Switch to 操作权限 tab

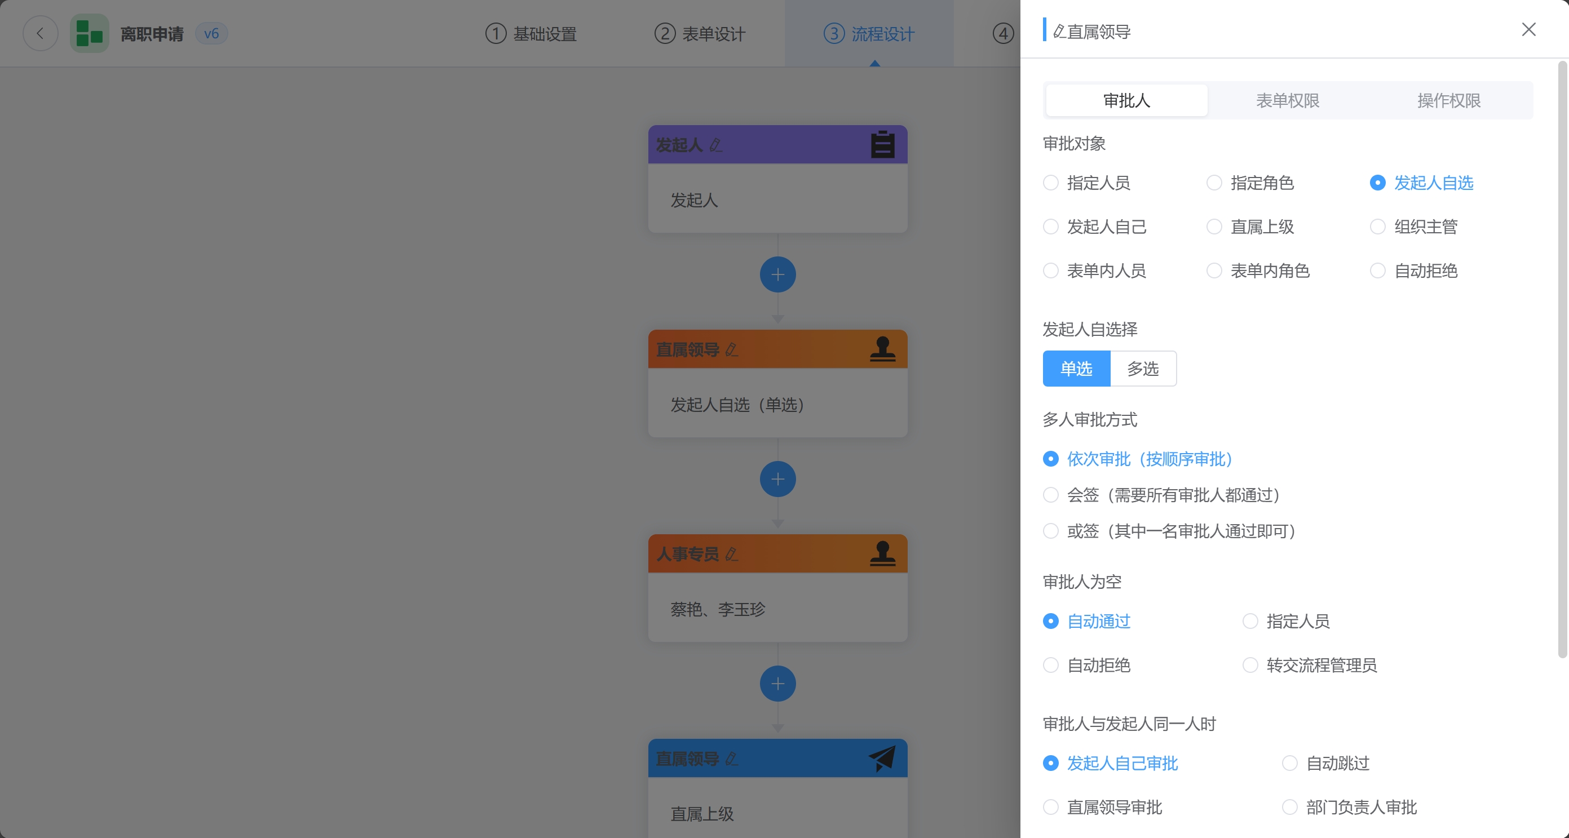pyautogui.click(x=1448, y=100)
